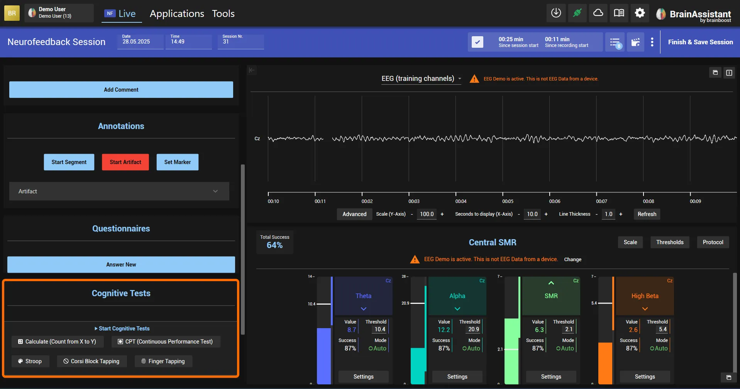This screenshot has width=740, height=389.
Task: Click the EEG panel split layout icon
Action: click(729, 72)
